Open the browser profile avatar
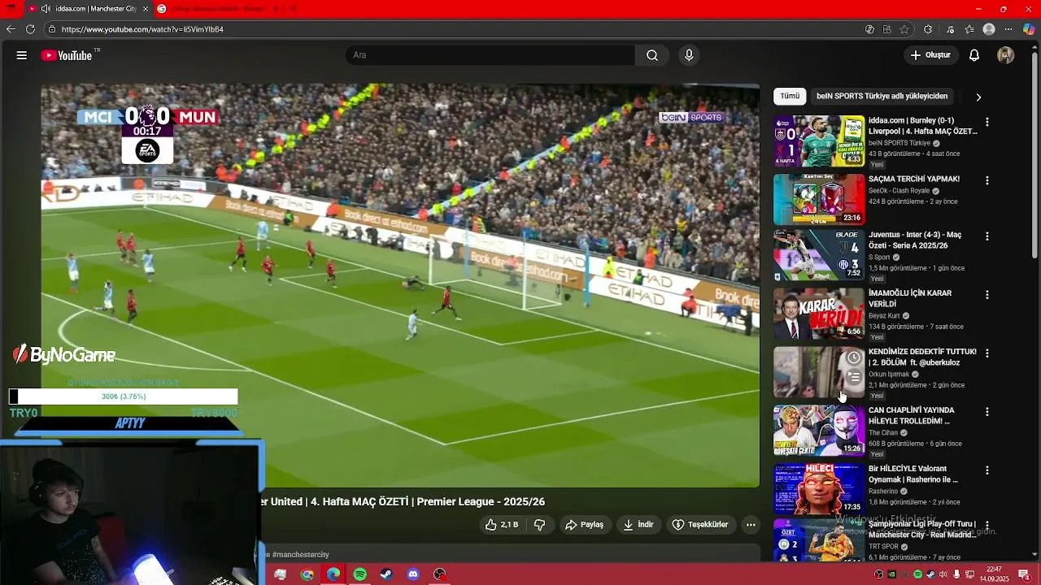Viewport: 1041px width, 585px height. pos(989,29)
